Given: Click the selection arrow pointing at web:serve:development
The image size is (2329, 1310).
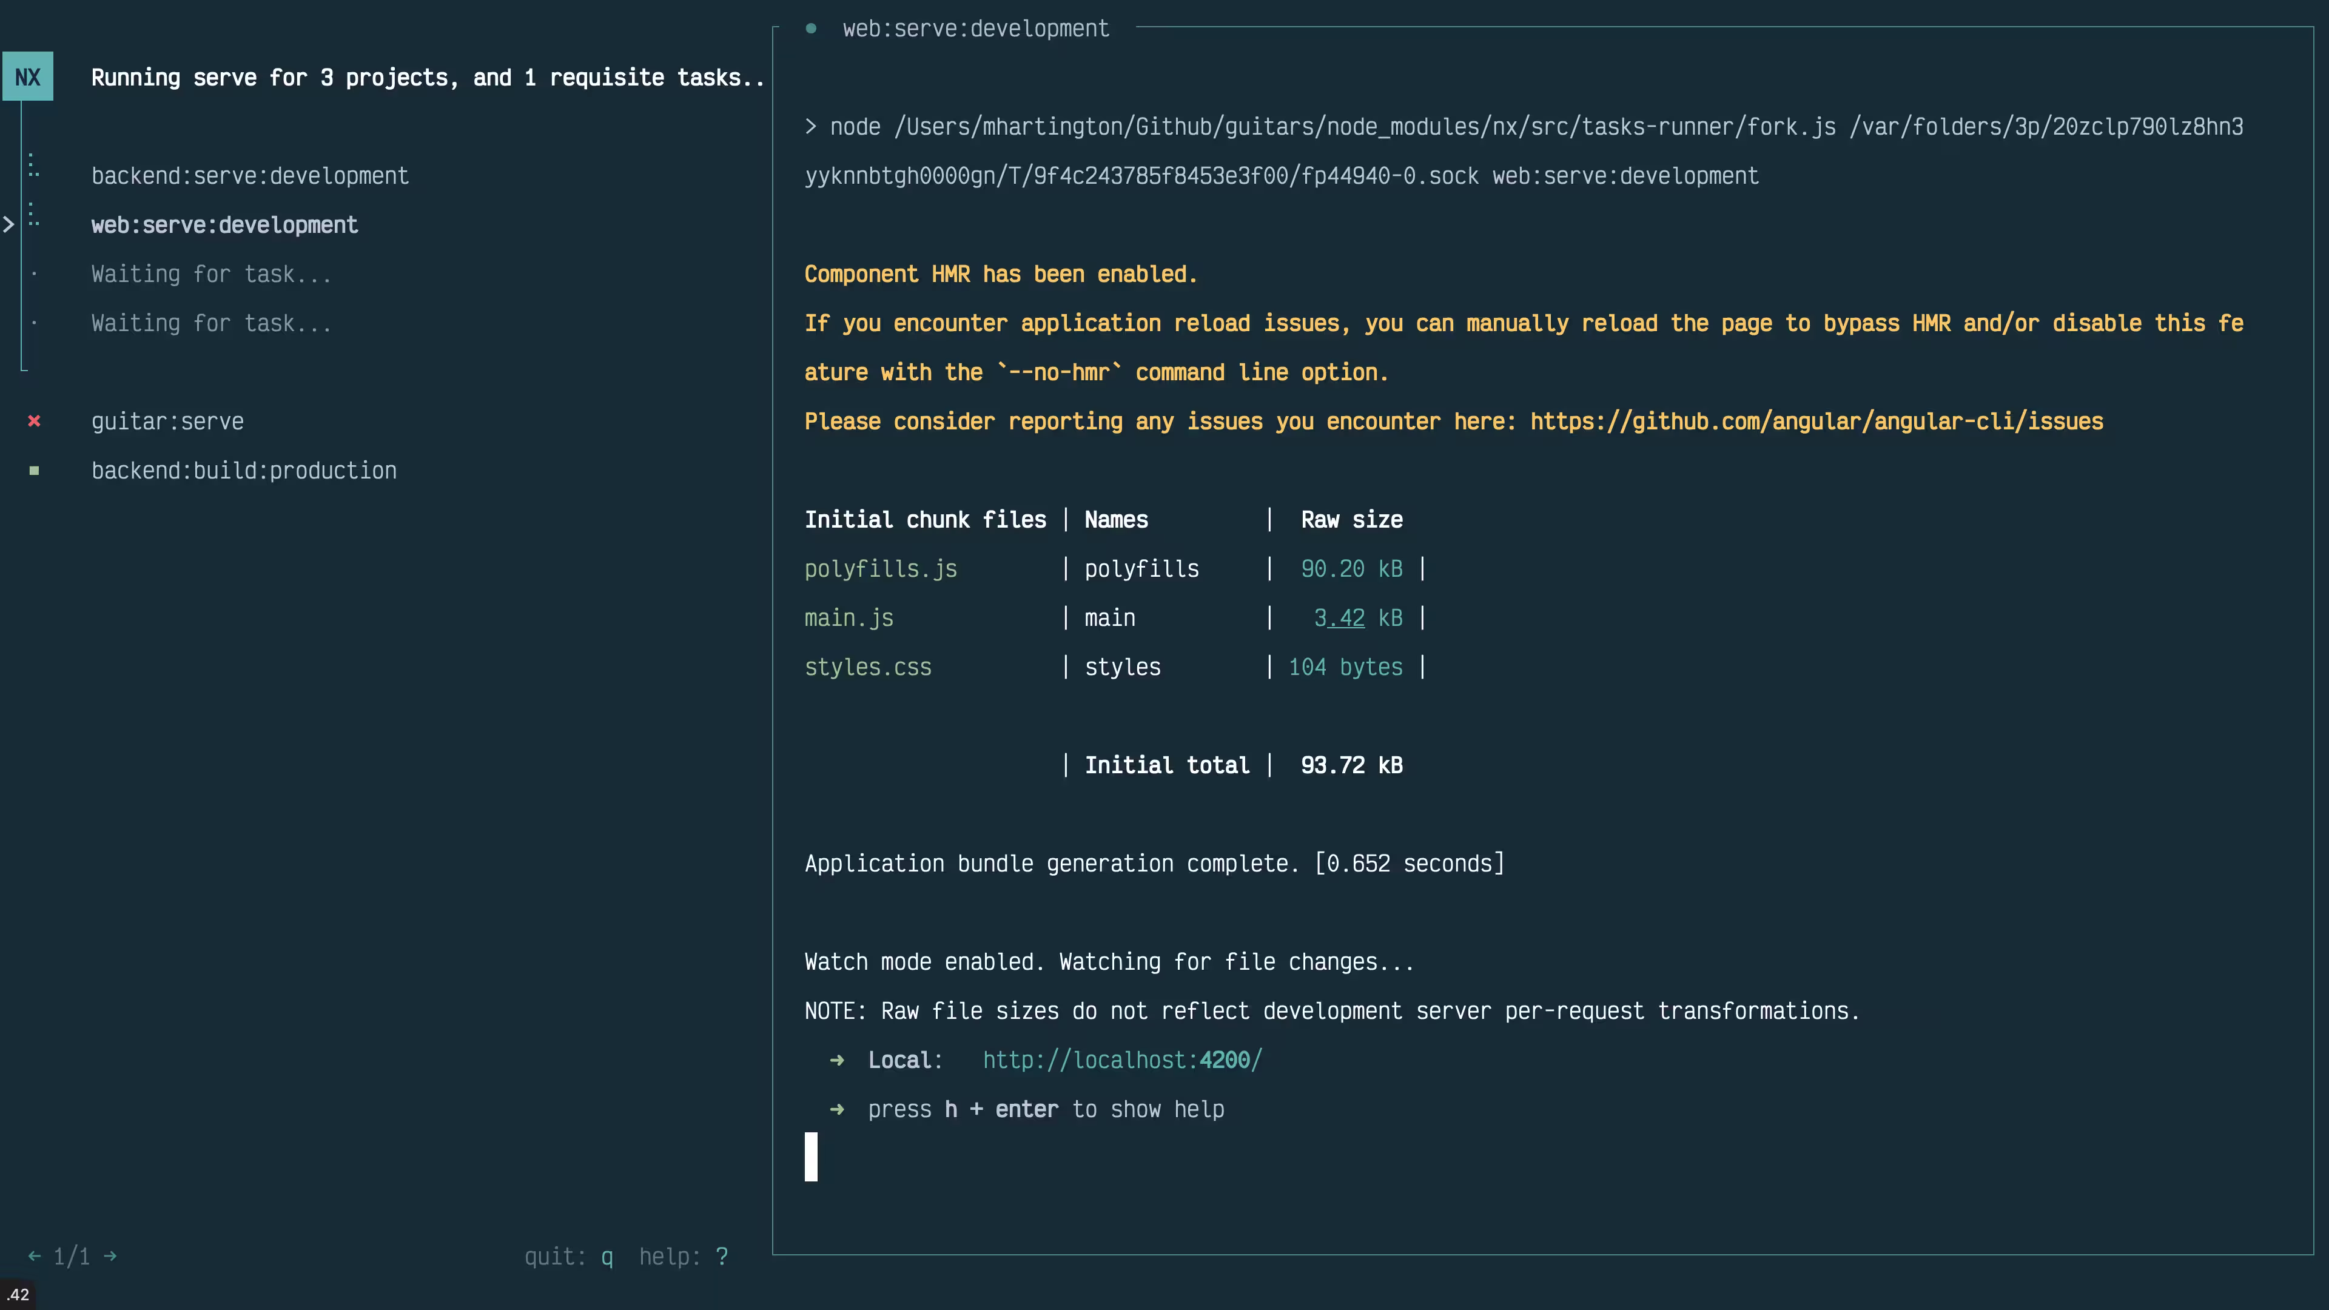Looking at the screenshot, I should tap(10, 223).
